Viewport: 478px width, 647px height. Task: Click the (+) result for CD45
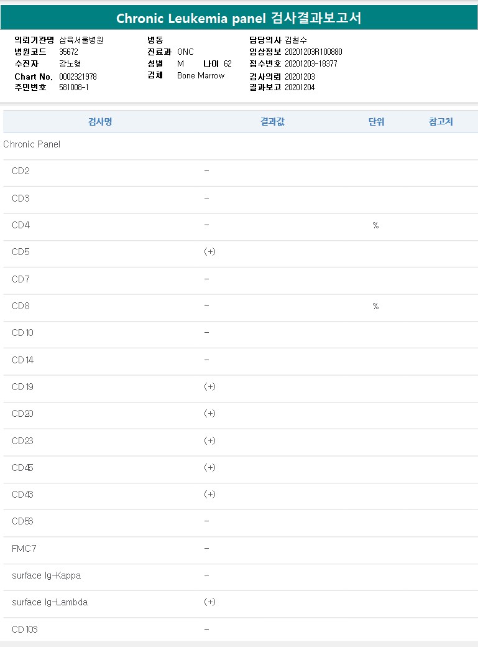click(x=209, y=467)
